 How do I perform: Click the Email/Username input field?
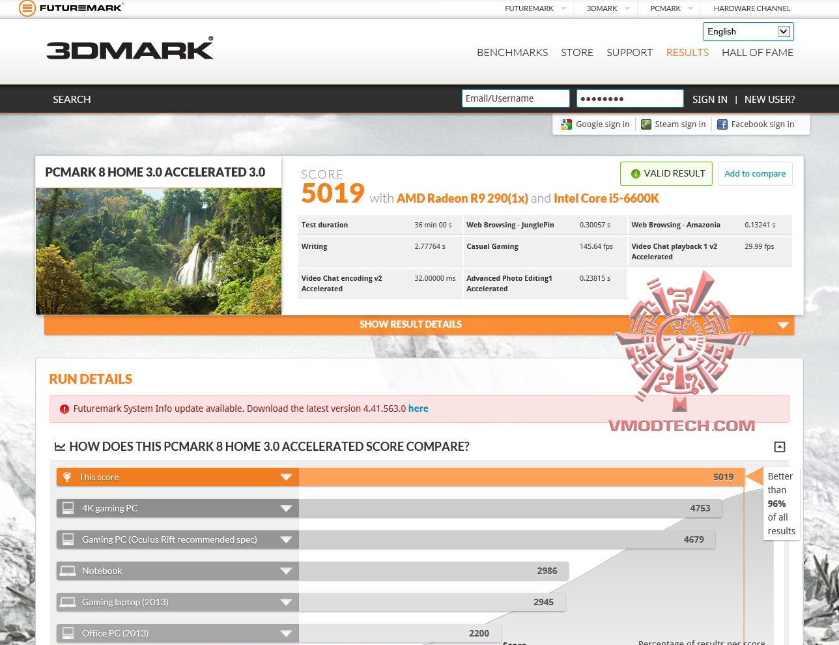(516, 99)
